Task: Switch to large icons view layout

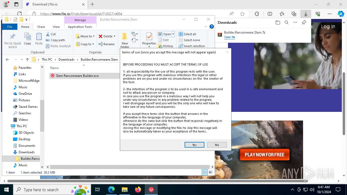Action: [x=211, y=172]
